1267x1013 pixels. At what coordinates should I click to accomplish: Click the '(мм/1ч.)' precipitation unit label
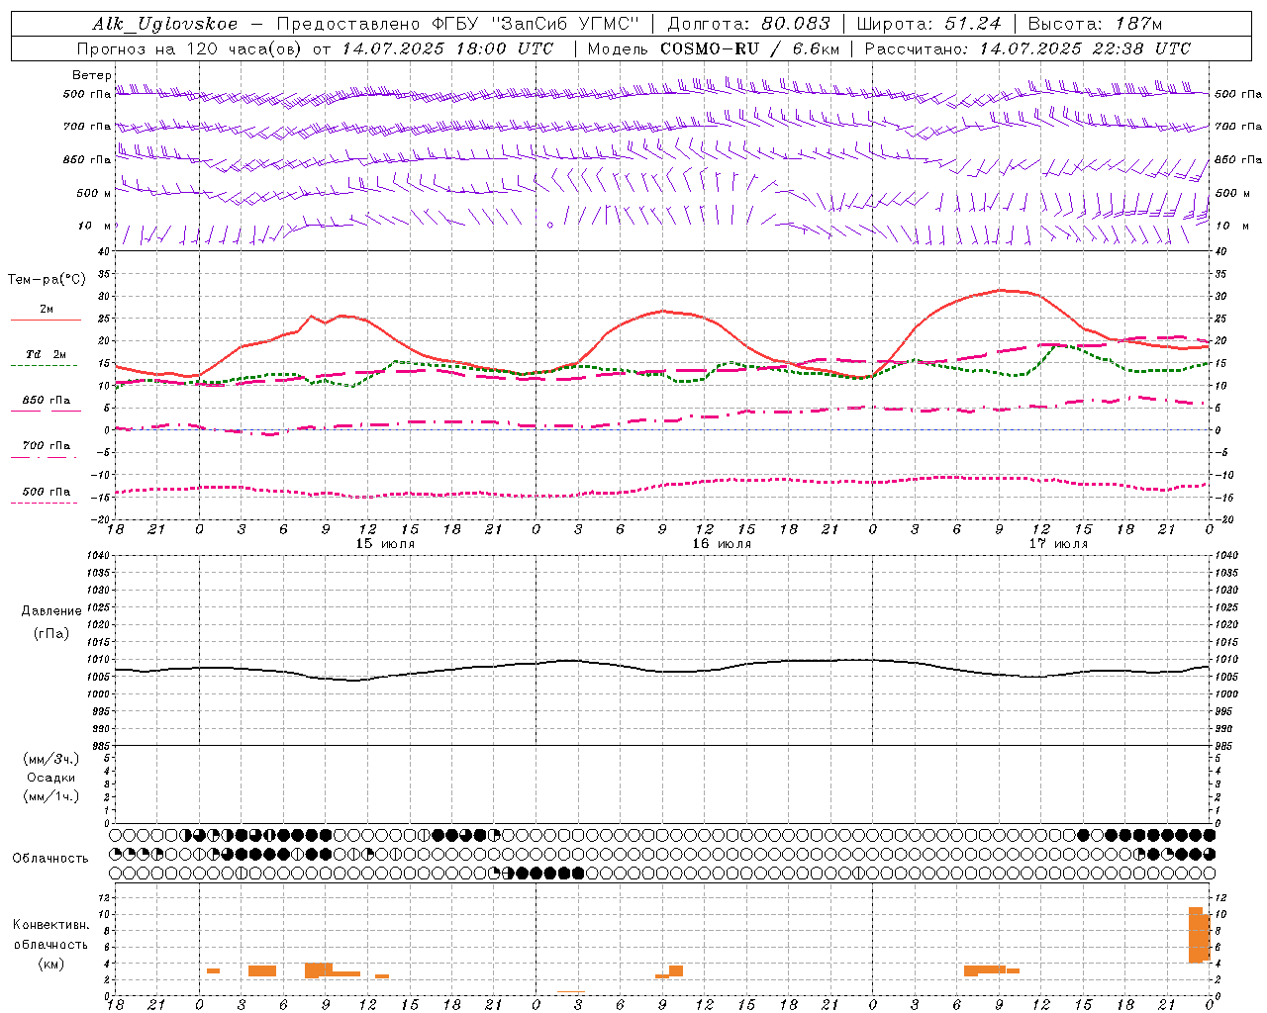tap(51, 796)
